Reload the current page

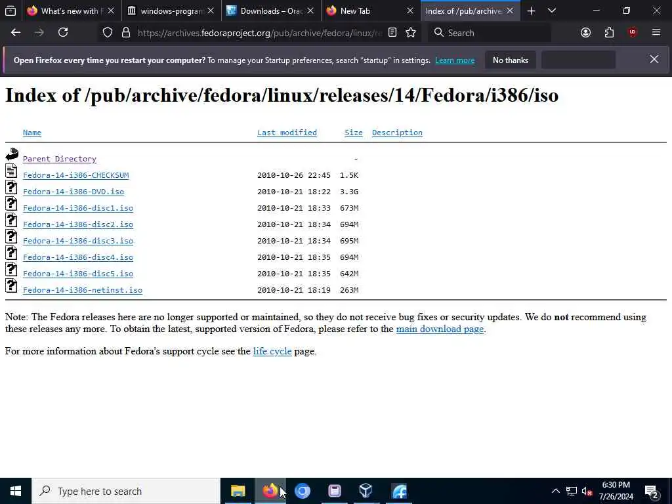[x=63, y=33]
